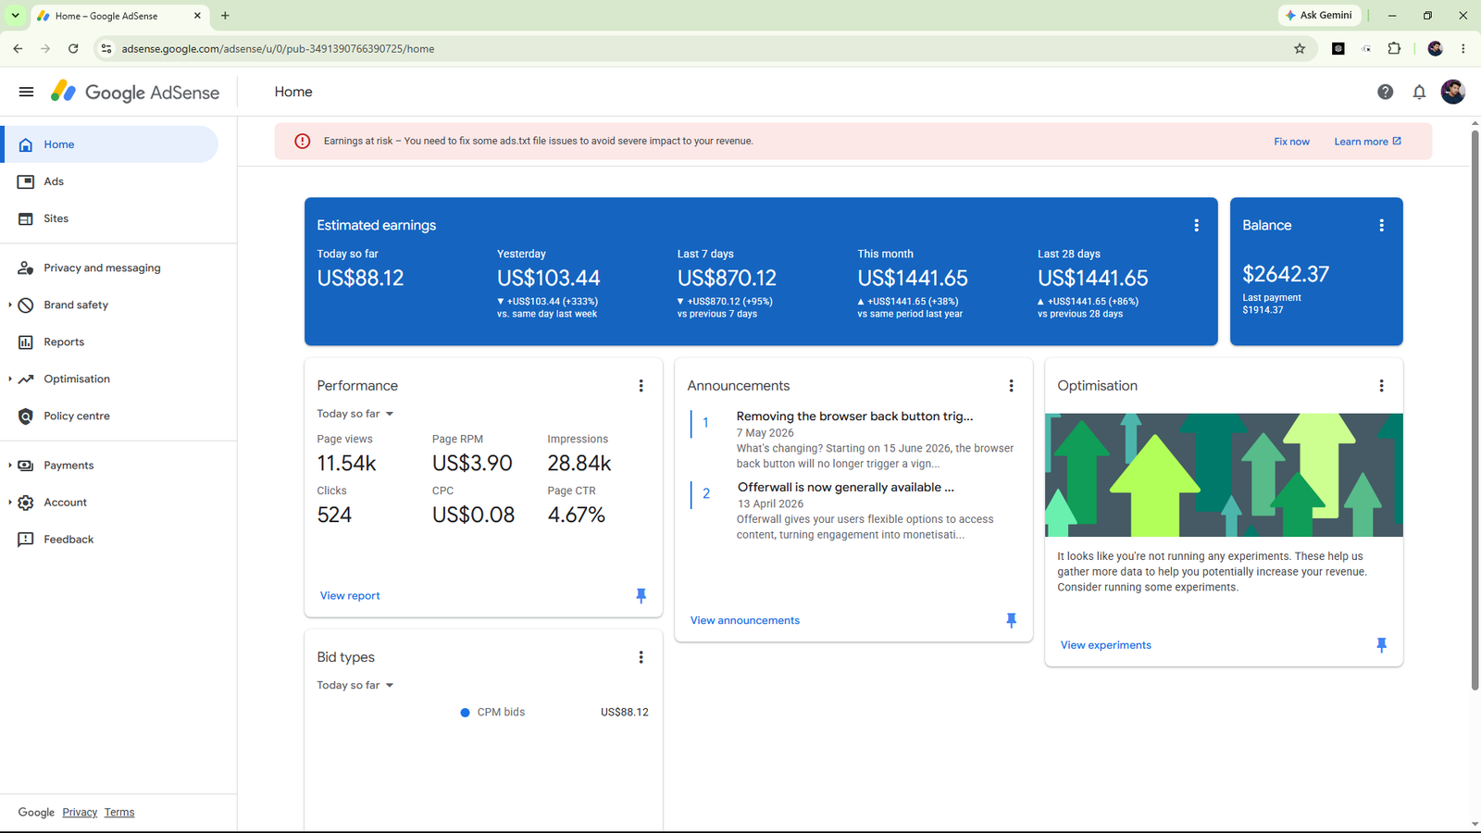Open the browser extensions puzzle icon
This screenshot has width=1481, height=833.
[1394, 49]
